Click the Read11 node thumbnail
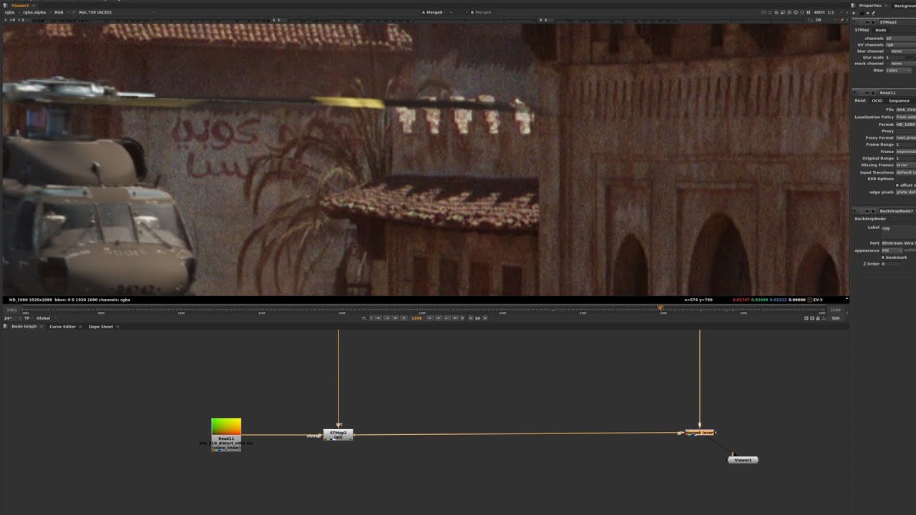This screenshot has width=916, height=515. point(226,426)
